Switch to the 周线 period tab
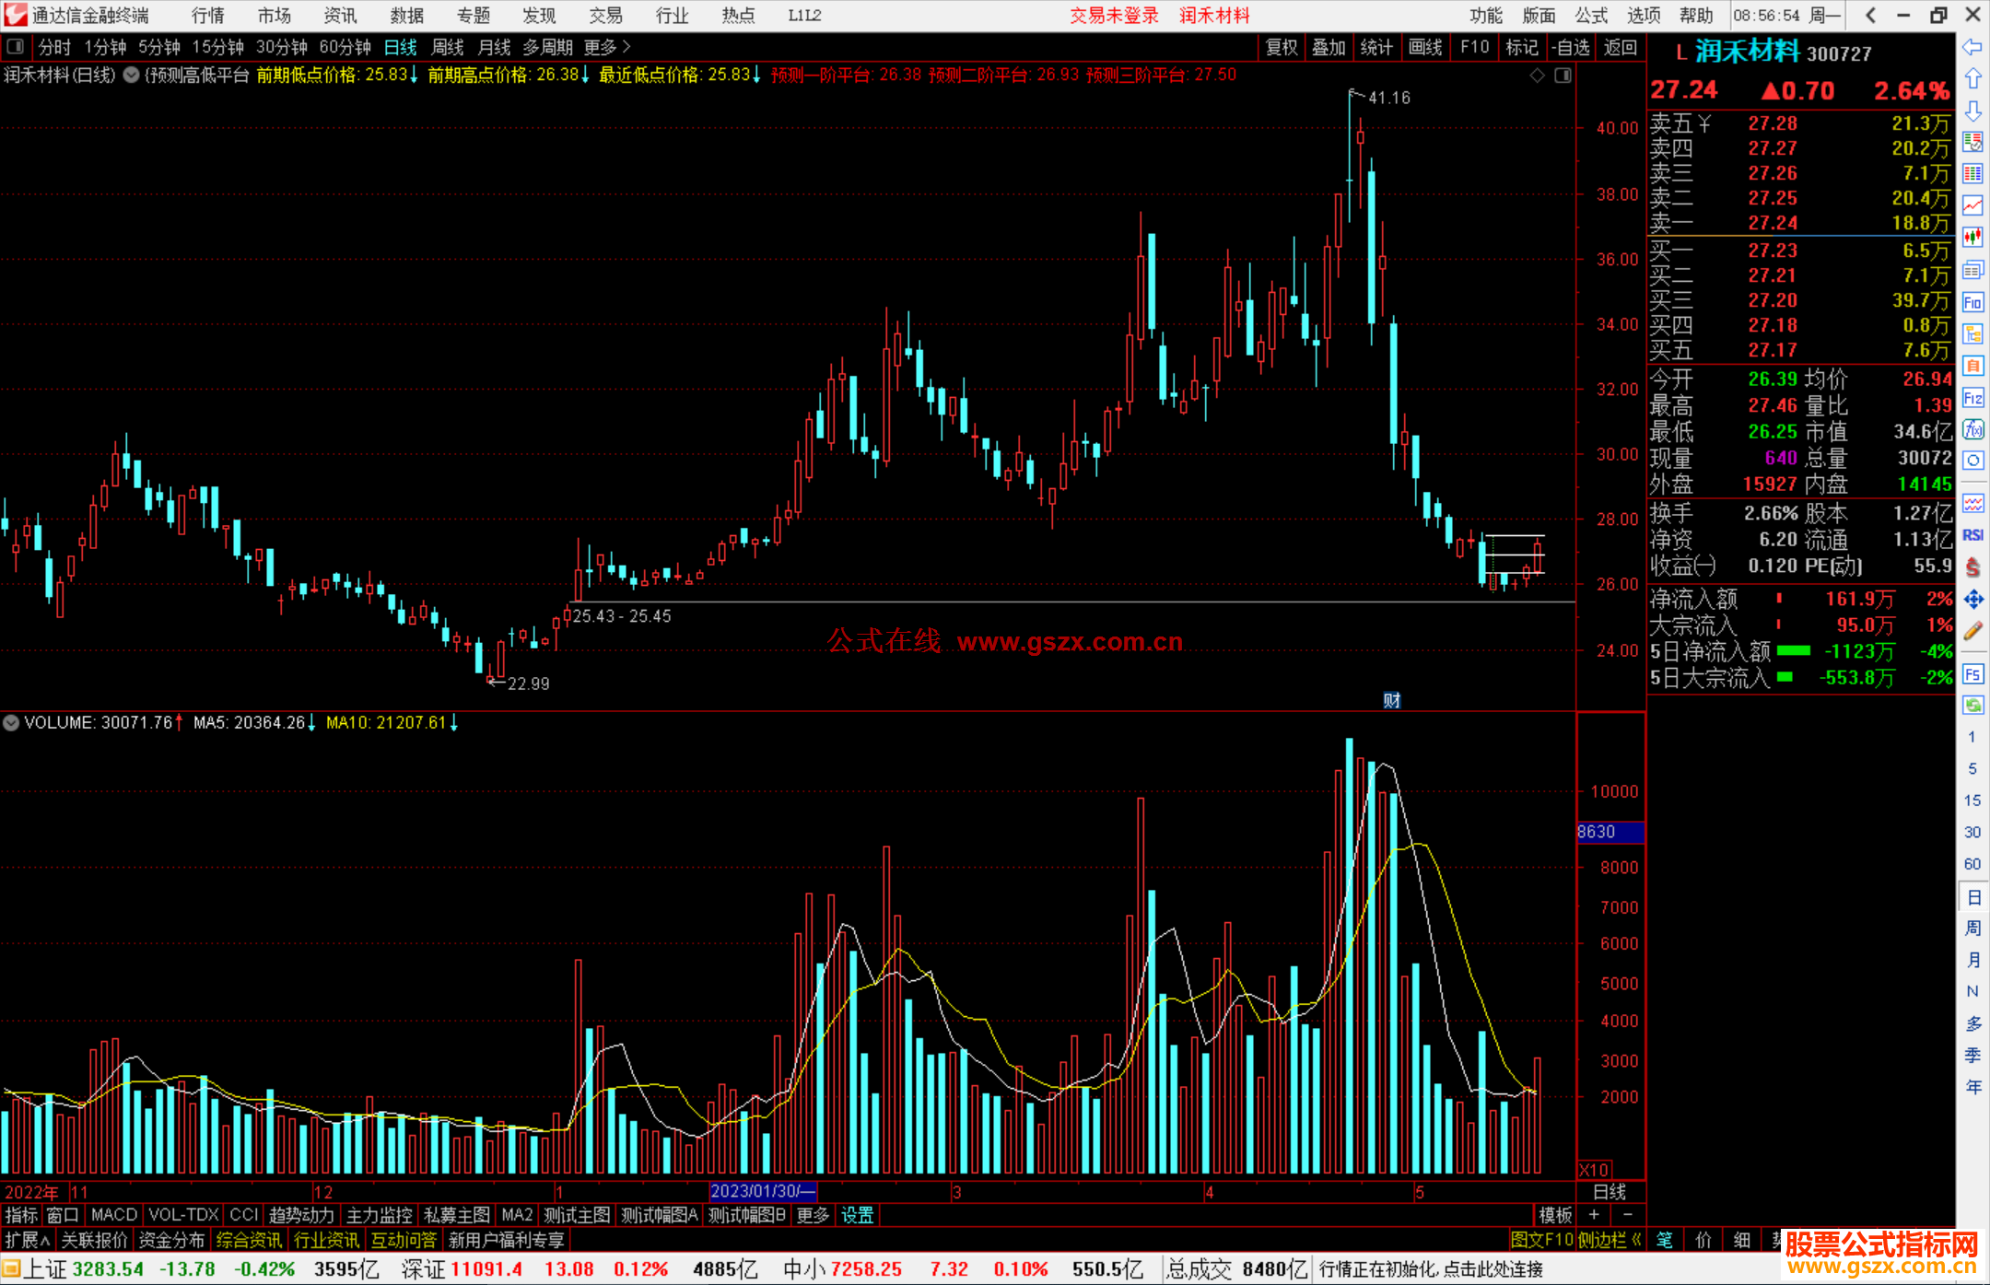This screenshot has height=1285, width=1990. click(x=448, y=47)
